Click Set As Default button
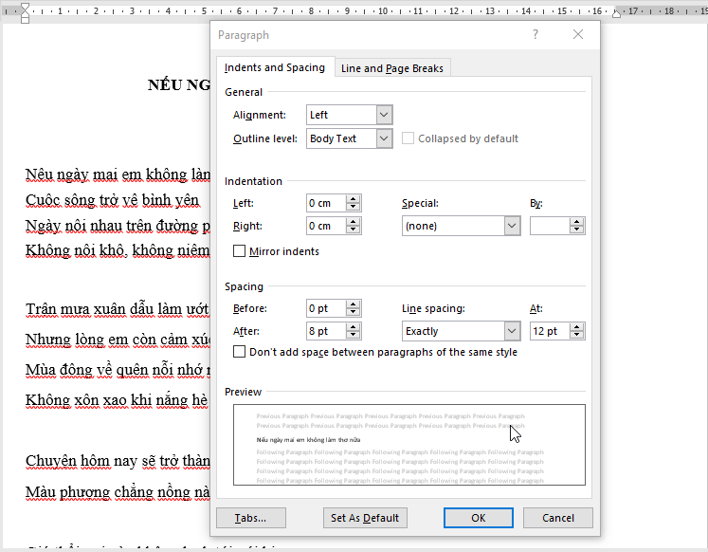This screenshot has height=552, width=708. click(x=365, y=518)
